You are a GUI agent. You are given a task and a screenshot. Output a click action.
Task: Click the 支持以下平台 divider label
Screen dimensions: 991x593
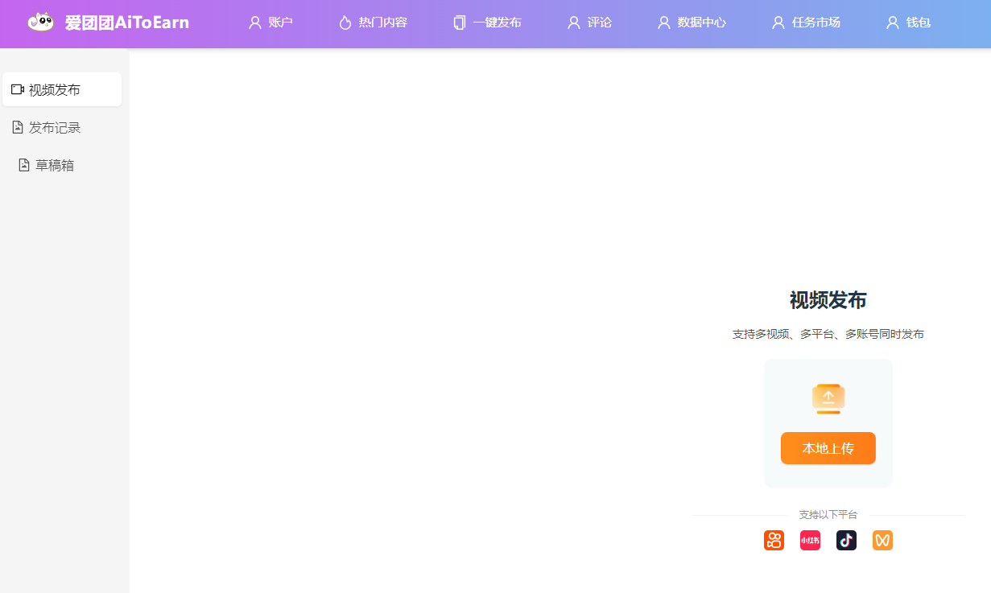[828, 515]
